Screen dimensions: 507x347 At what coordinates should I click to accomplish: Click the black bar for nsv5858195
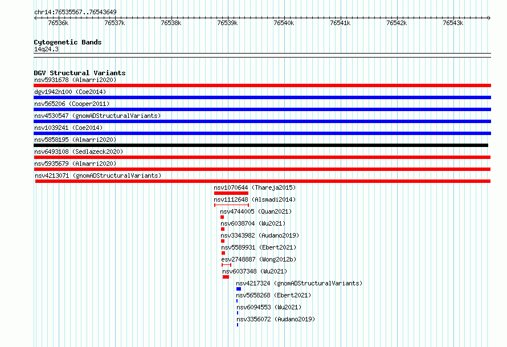click(261, 145)
